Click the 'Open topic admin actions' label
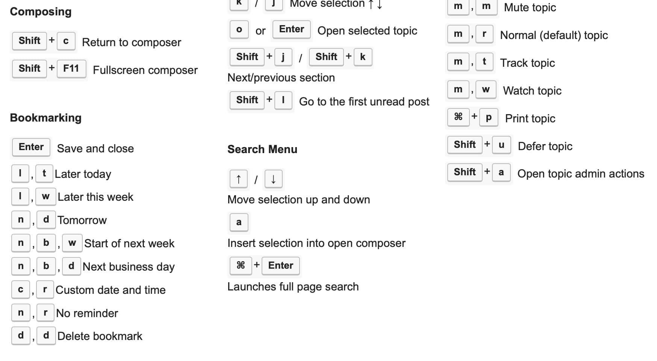Viewport: 657px width, 361px height. point(581,174)
